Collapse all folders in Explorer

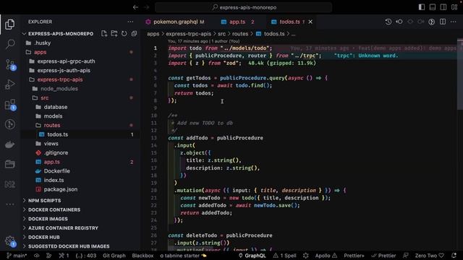(134, 34)
